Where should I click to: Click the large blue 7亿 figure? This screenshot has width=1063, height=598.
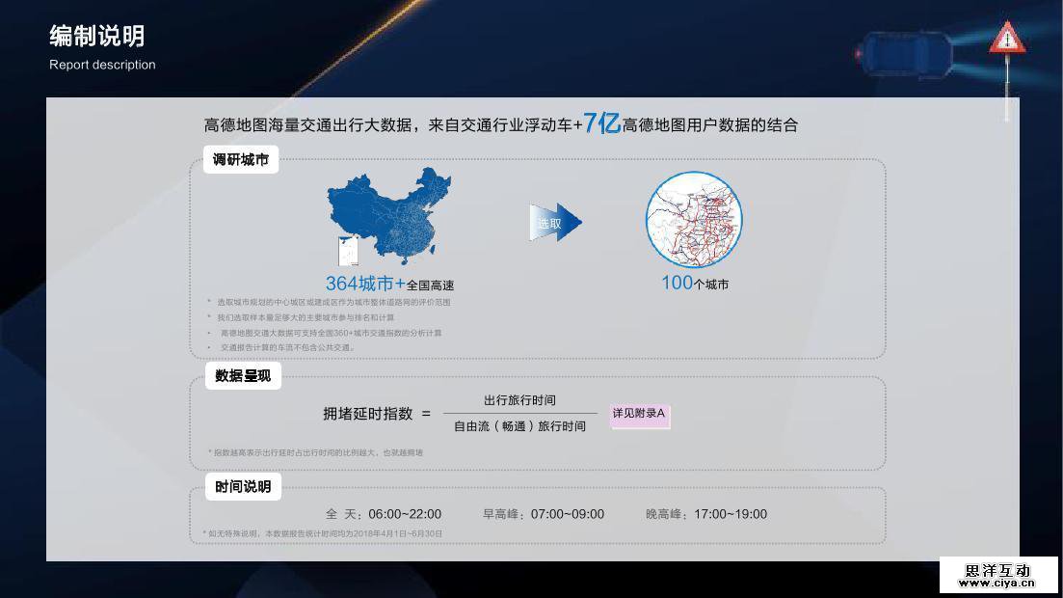pos(602,123)
